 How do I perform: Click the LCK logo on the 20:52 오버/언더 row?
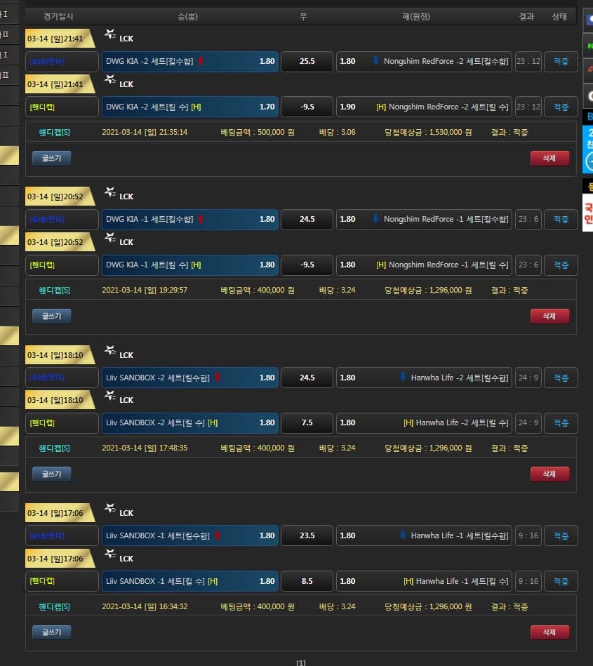coord(110,192)
